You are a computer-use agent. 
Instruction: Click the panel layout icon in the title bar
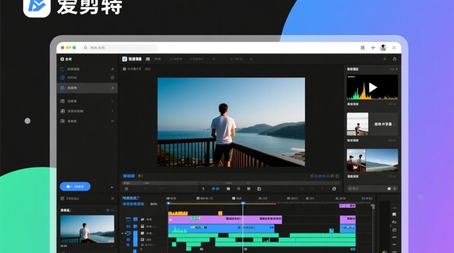pos(363,48)
